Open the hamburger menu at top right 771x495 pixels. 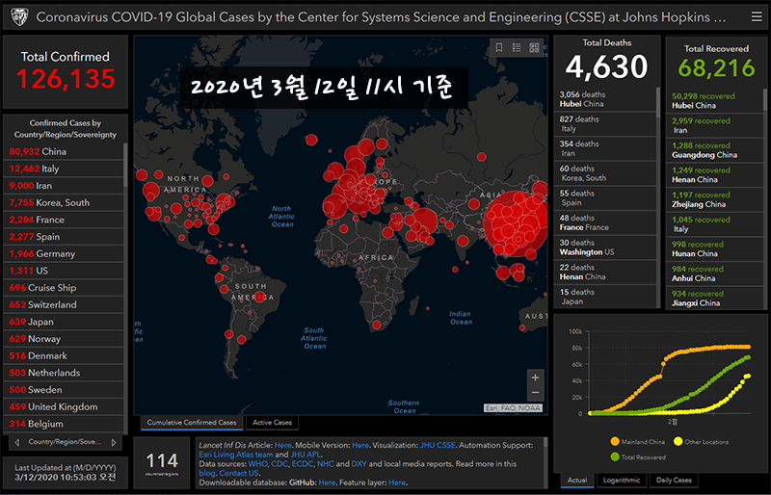pos(757,16)
